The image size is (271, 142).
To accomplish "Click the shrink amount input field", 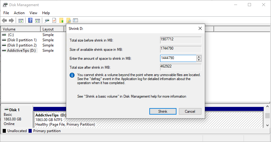I will click(x=178, y=58).
